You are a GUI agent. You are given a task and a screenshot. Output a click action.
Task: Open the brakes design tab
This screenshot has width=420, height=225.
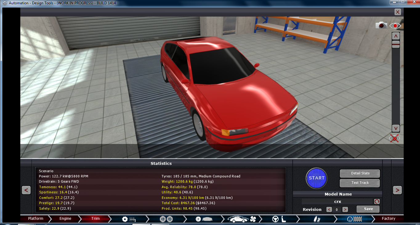(x=203, y=219)
